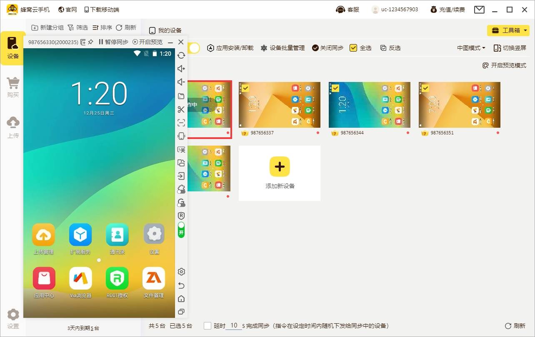Viewport: 535px width, 337px height.
Task: Open the 筛选 filter option
Action: coord(77,27)
